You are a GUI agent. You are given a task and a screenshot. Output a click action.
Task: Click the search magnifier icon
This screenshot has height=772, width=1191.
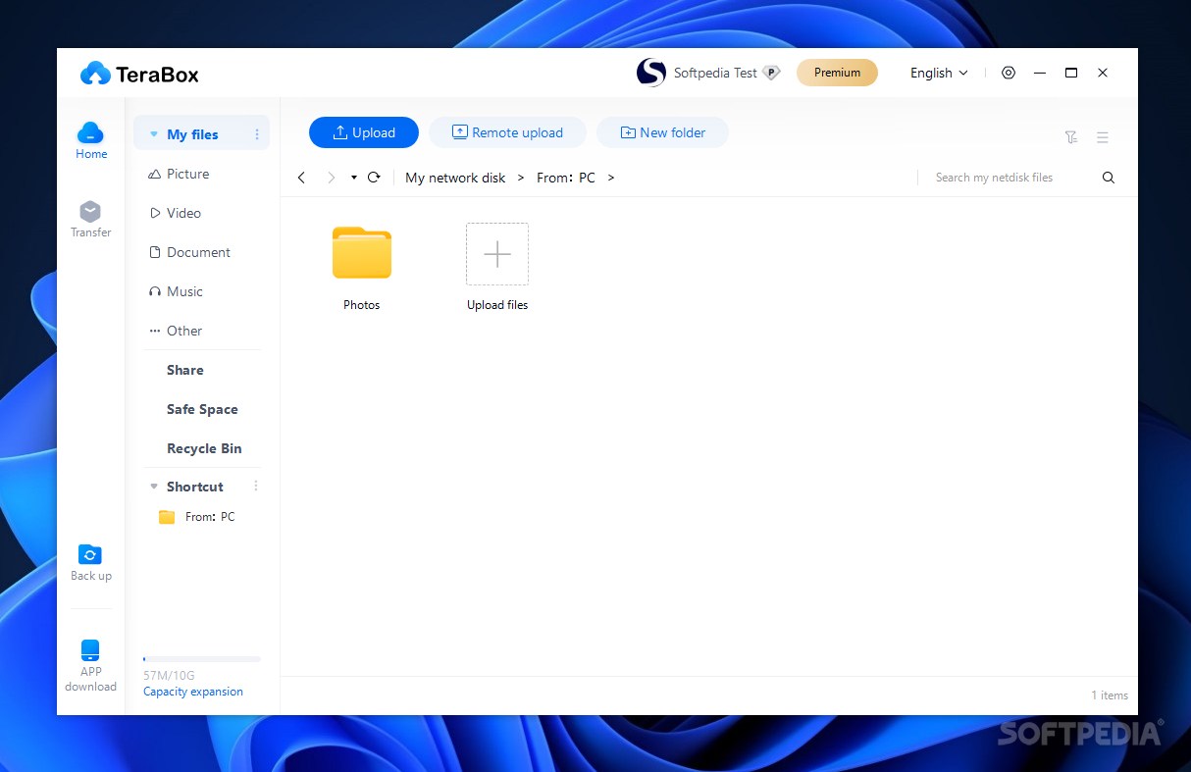[x=1109, y=178]
